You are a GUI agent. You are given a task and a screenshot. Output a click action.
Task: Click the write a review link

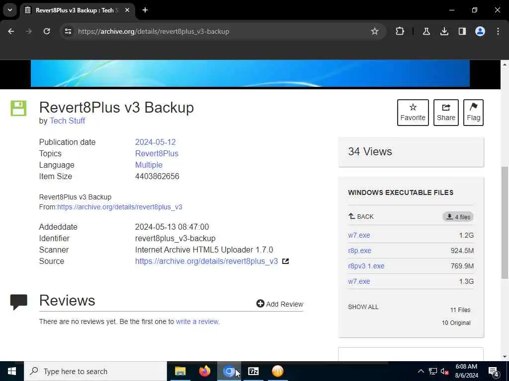tap(197, 321)
